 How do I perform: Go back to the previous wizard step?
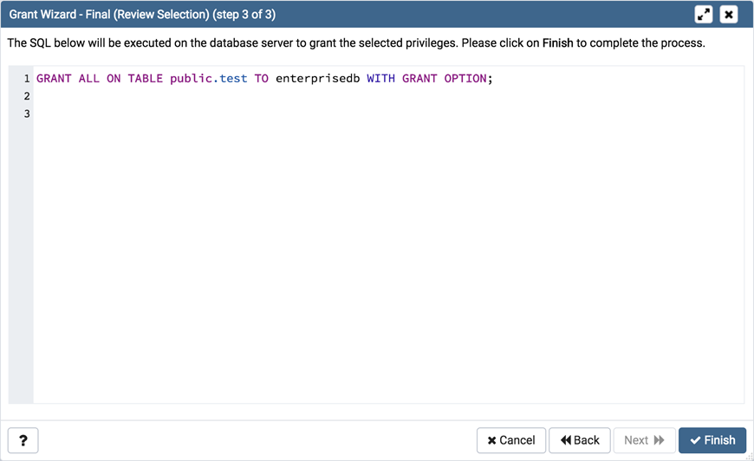click(x=580, y=440)
